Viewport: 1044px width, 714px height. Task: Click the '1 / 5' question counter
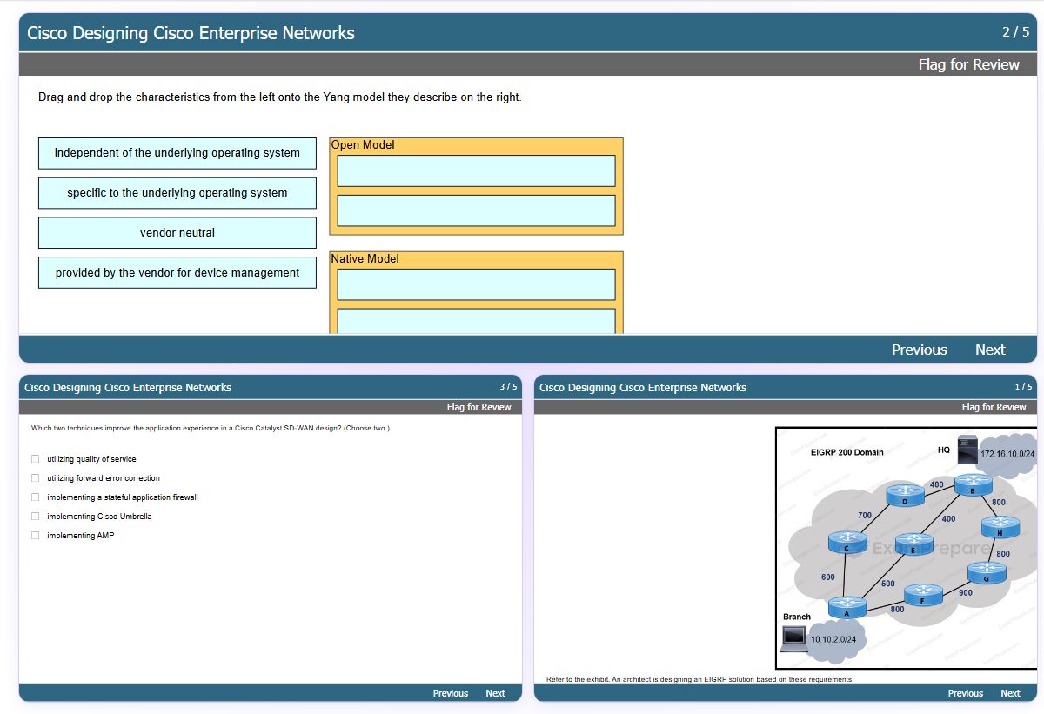(x=1023, y=387)
